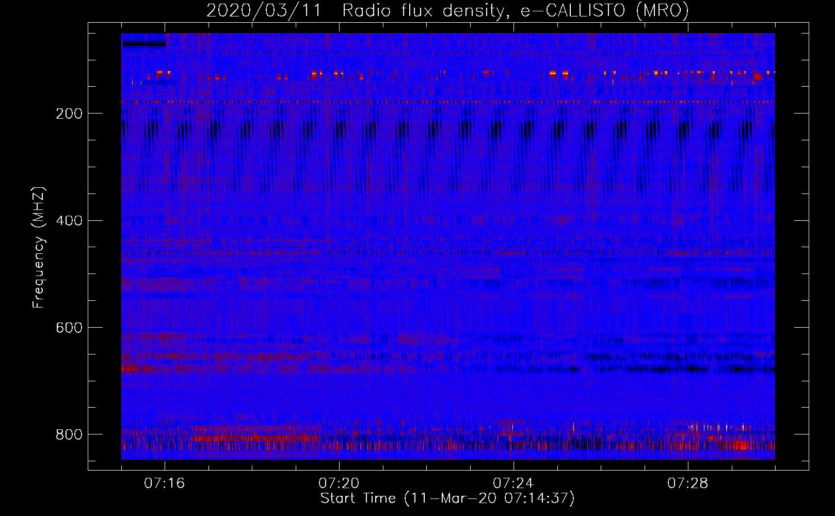The image size is (835, 516).
Task: Click the 600 MHz frequency tick label
Action: point(69,328)
